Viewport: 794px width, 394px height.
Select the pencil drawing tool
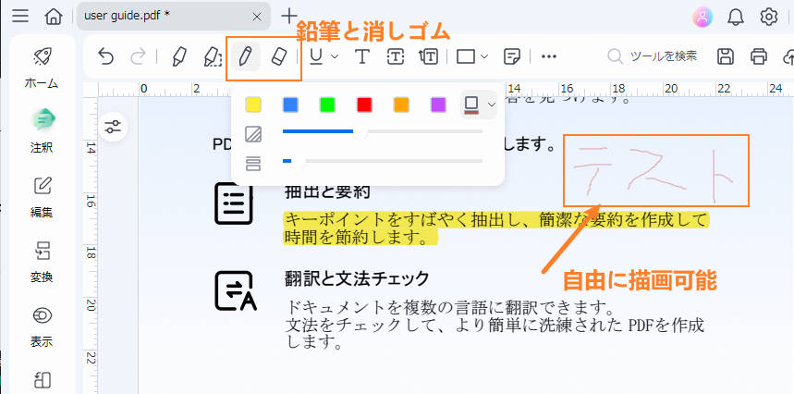(245, 56)
